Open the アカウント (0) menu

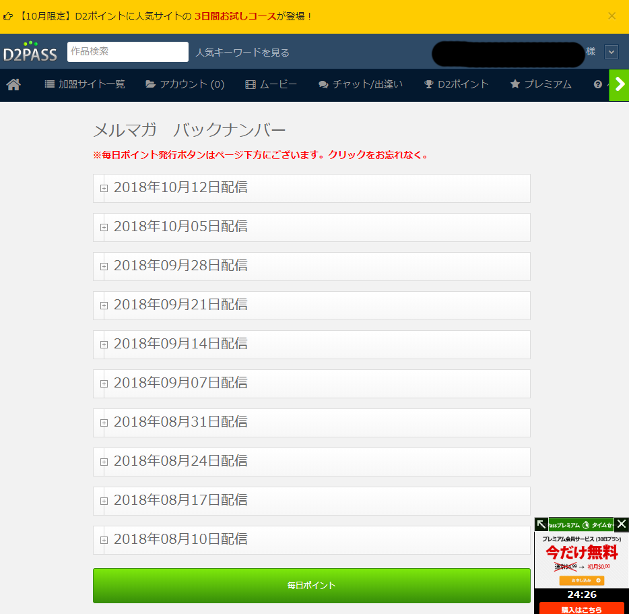click(185, 85)
